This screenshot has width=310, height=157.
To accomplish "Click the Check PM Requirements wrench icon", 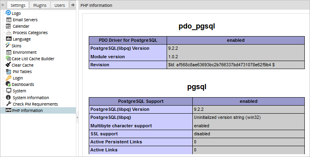I will click(8, 104).
